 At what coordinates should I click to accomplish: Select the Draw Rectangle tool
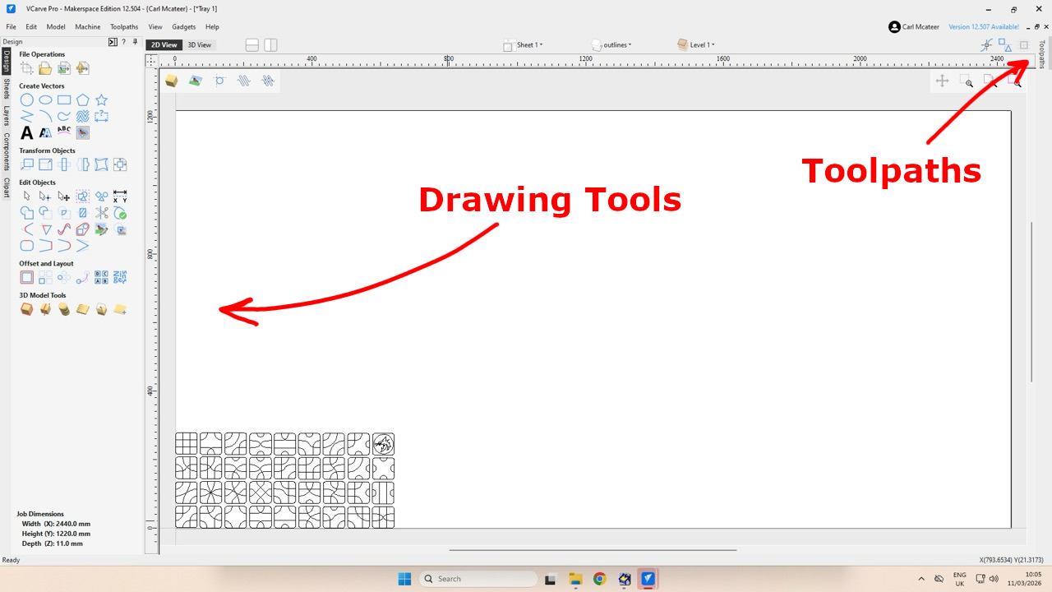click(x=64, y=100)
